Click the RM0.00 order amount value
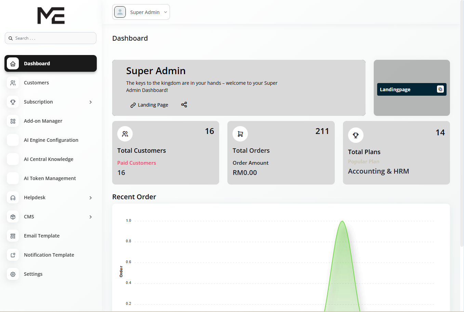 coord(245,173)
